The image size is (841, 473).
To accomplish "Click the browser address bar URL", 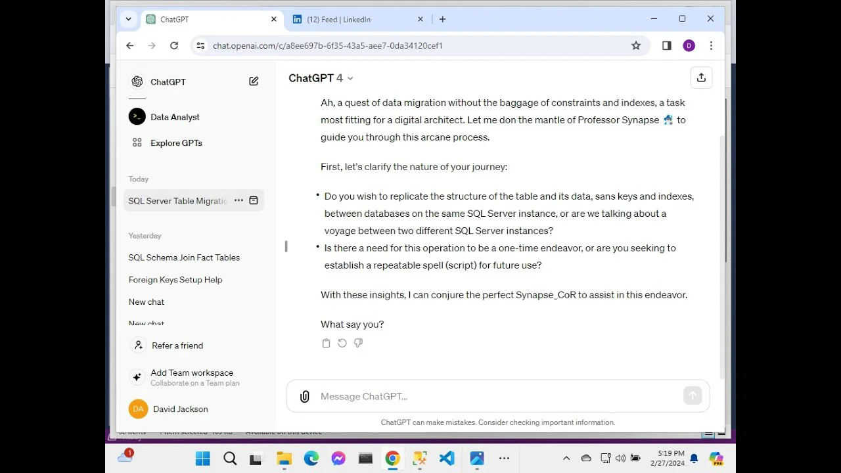I will click(x=328, y=45).
